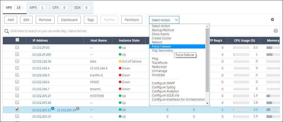
Task: Check the box for 10.102.205.35
Action: coord(17,116)
